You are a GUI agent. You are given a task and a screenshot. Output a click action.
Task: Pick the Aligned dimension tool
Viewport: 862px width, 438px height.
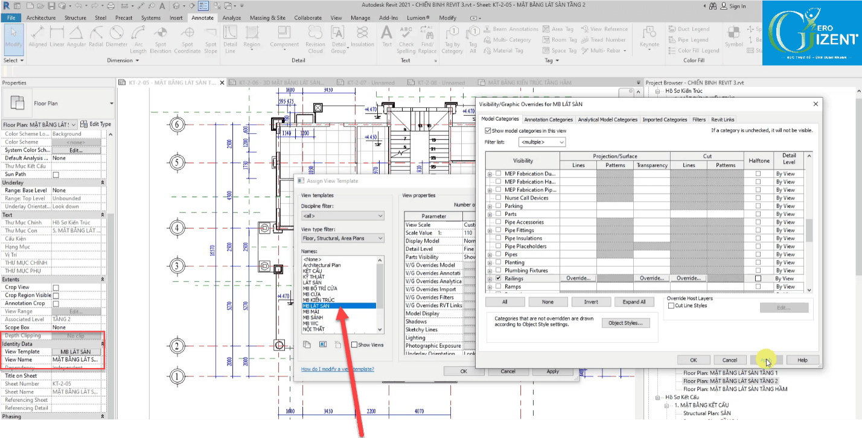tap(37, 36)
